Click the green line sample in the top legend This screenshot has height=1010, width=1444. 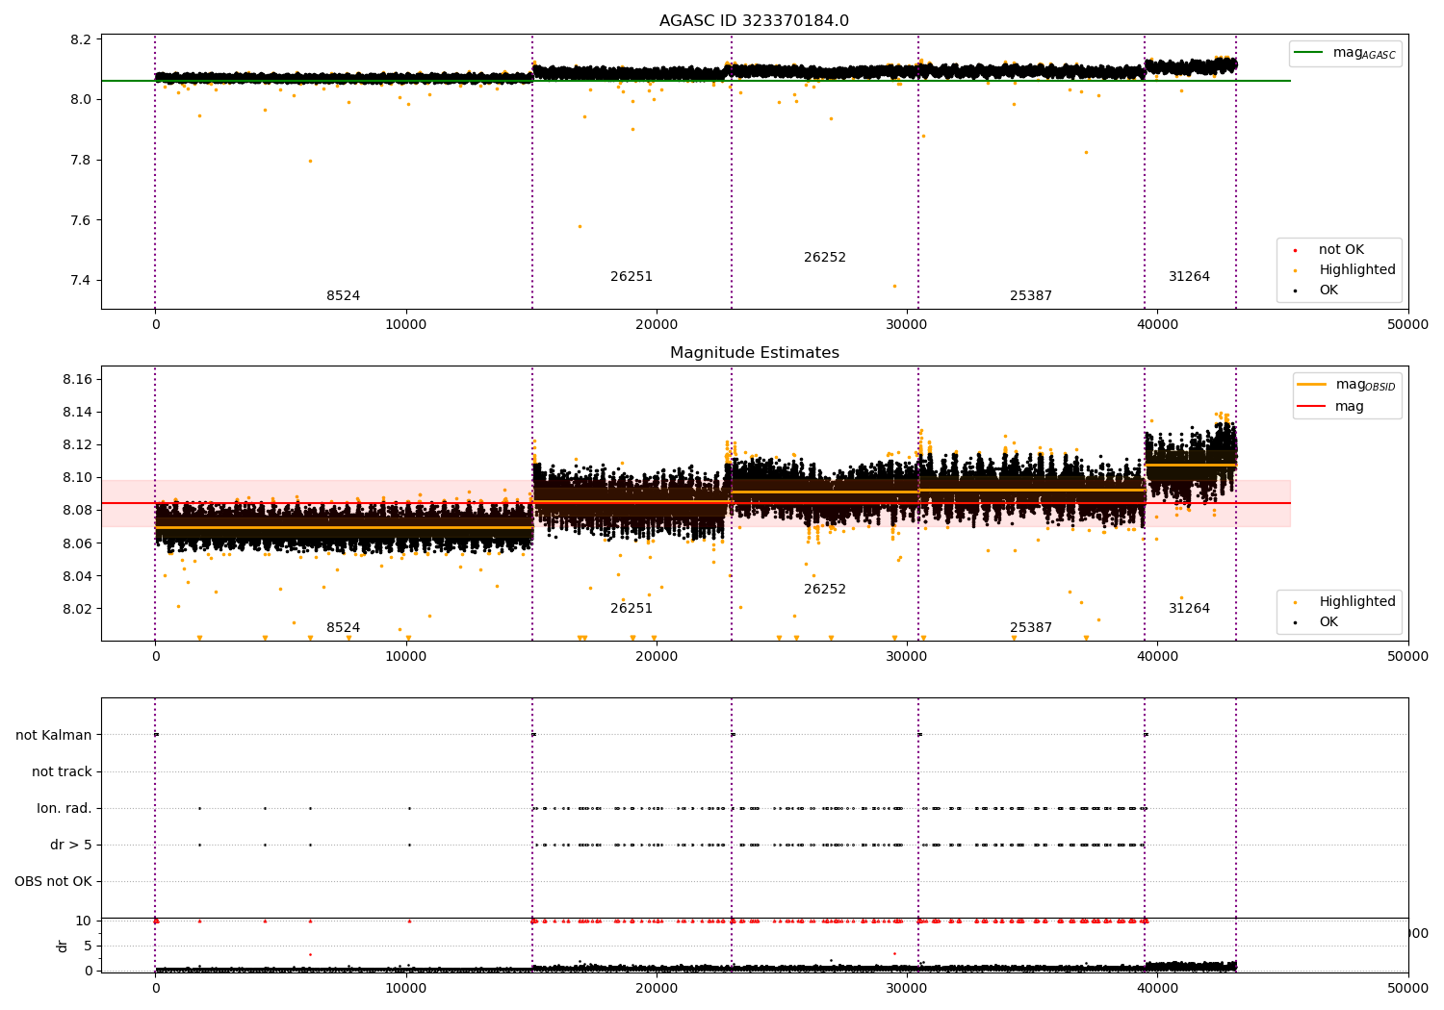(x=1309, y=53)
